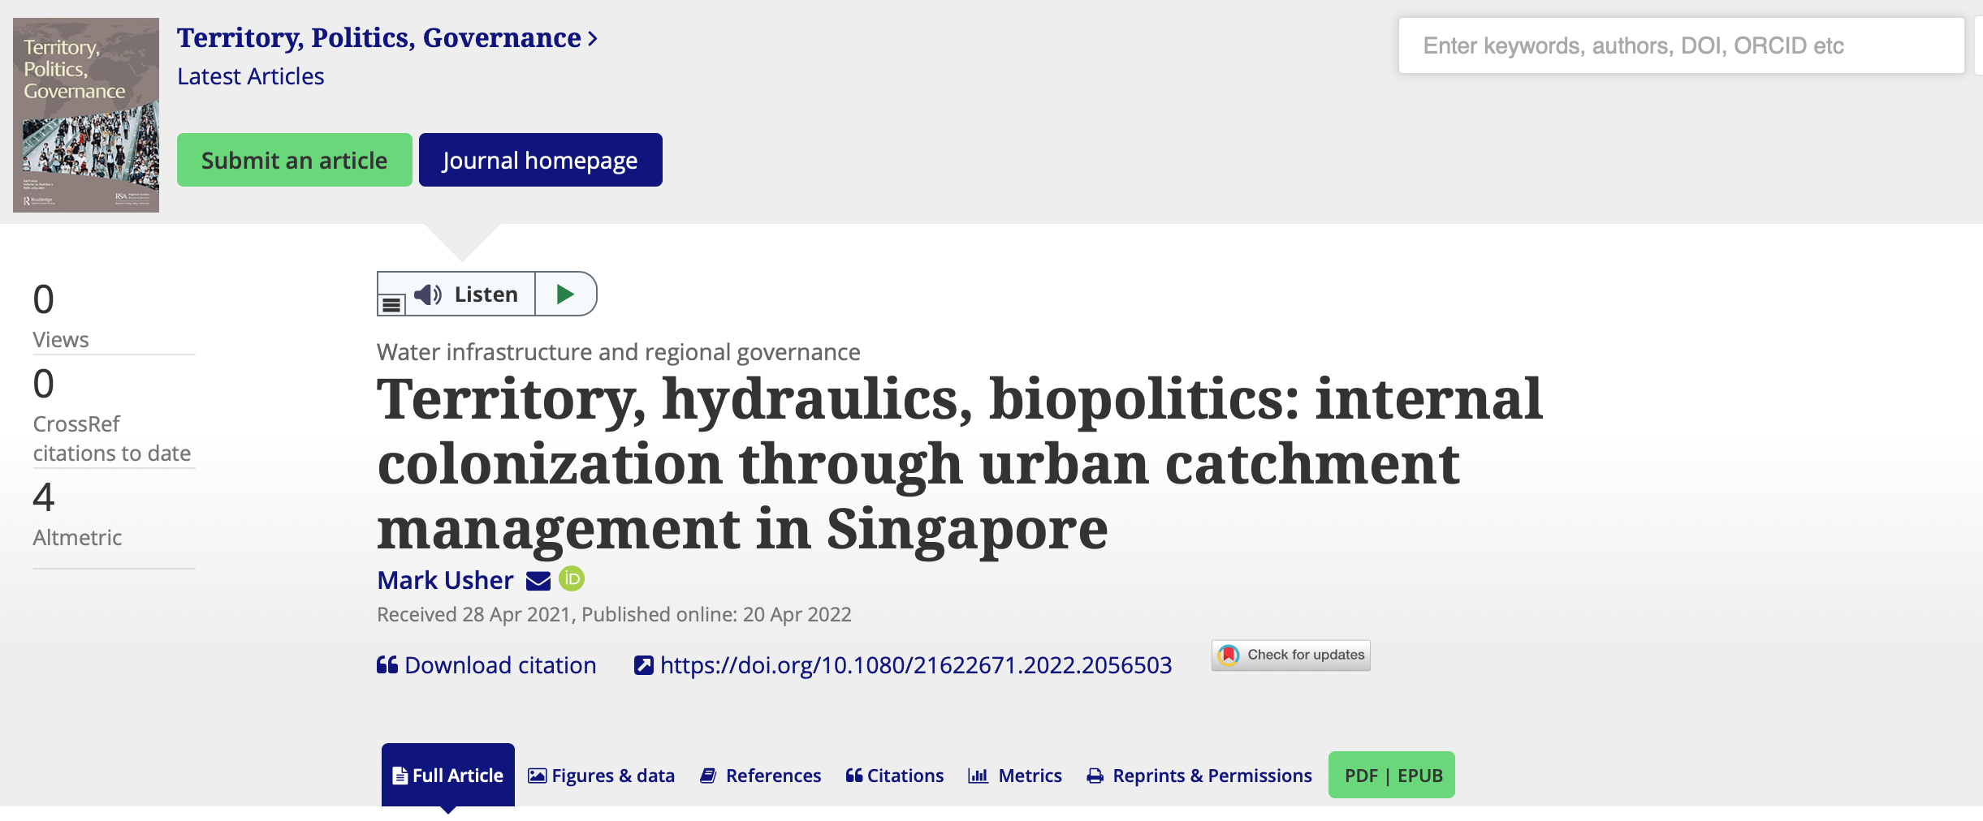Click the Crossmark Check for updates badge
The height and width of the screenshot is (821, 1983).
coord(1290,655)
